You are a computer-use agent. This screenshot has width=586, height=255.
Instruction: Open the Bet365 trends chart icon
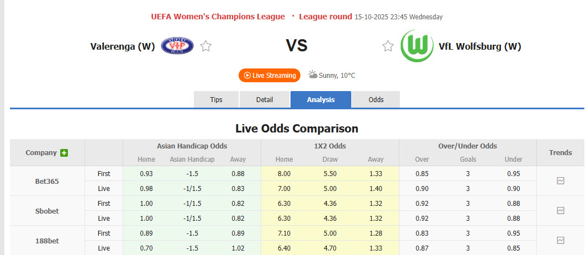tap(561, 180)
